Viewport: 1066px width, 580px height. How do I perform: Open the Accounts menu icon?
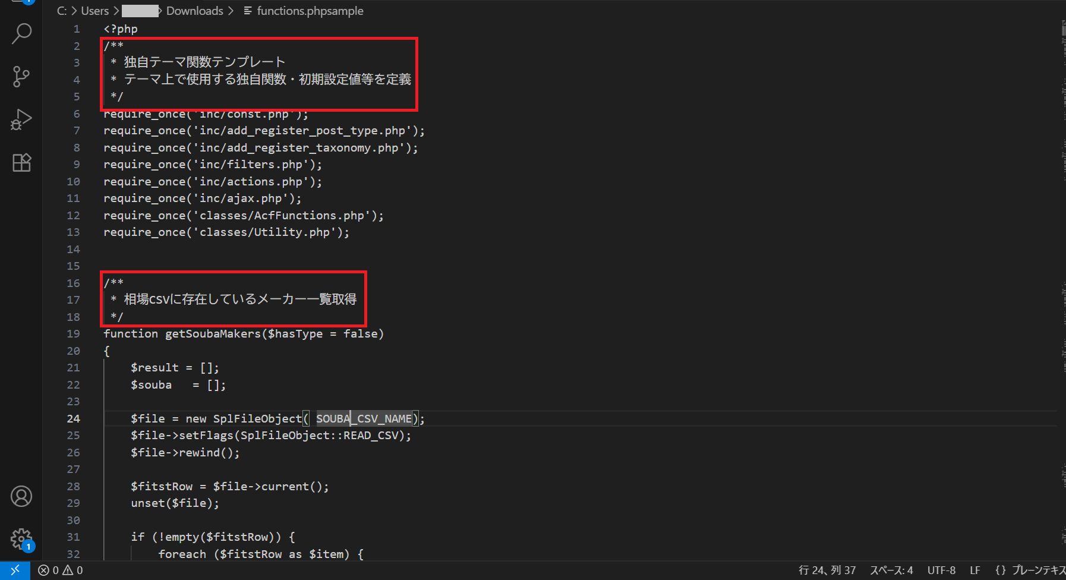(x=21, y=496)
